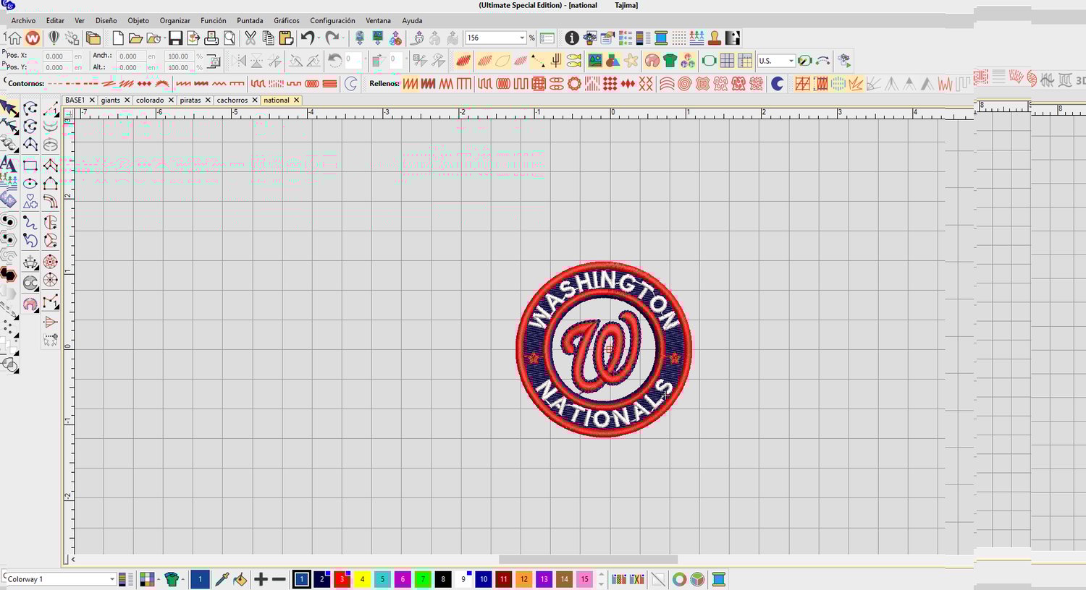The width and height of the screenshot is (1086, 590).
Task: Click the Paste clipboard icon
Action: coord(286,38)
